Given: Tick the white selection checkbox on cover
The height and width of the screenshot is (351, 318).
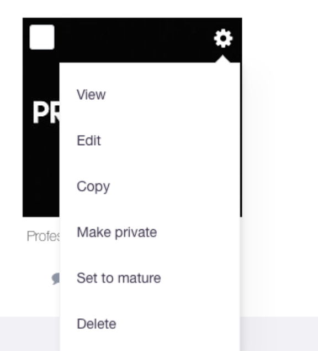Looking at the screenshot, I should (x=42, y=37).
